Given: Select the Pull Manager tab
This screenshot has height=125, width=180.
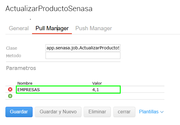Looking at the screenshot, I should [52, 28].
